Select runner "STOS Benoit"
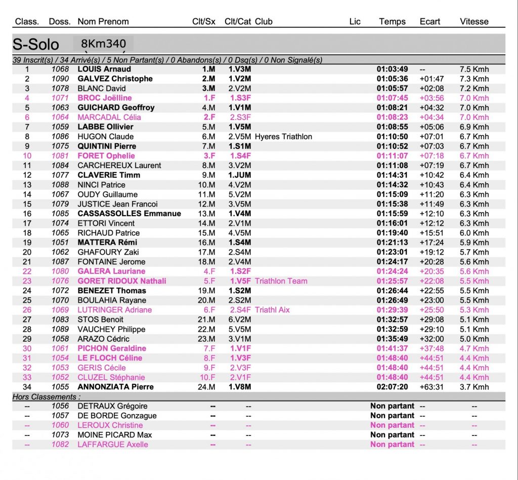The width and height of the screenshot is (518, 480). click(x=101, y=319)
